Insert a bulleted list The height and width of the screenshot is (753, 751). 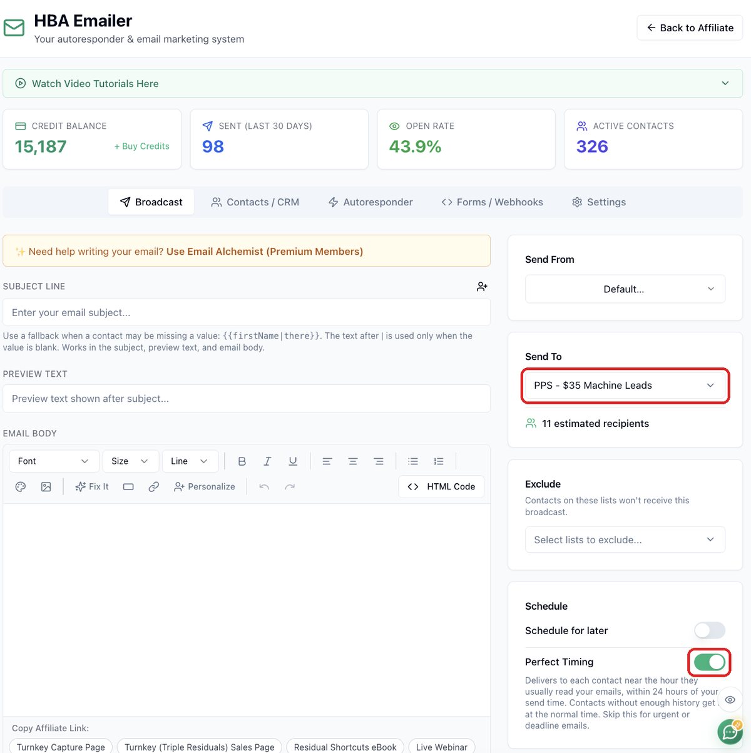pos(413,461)
